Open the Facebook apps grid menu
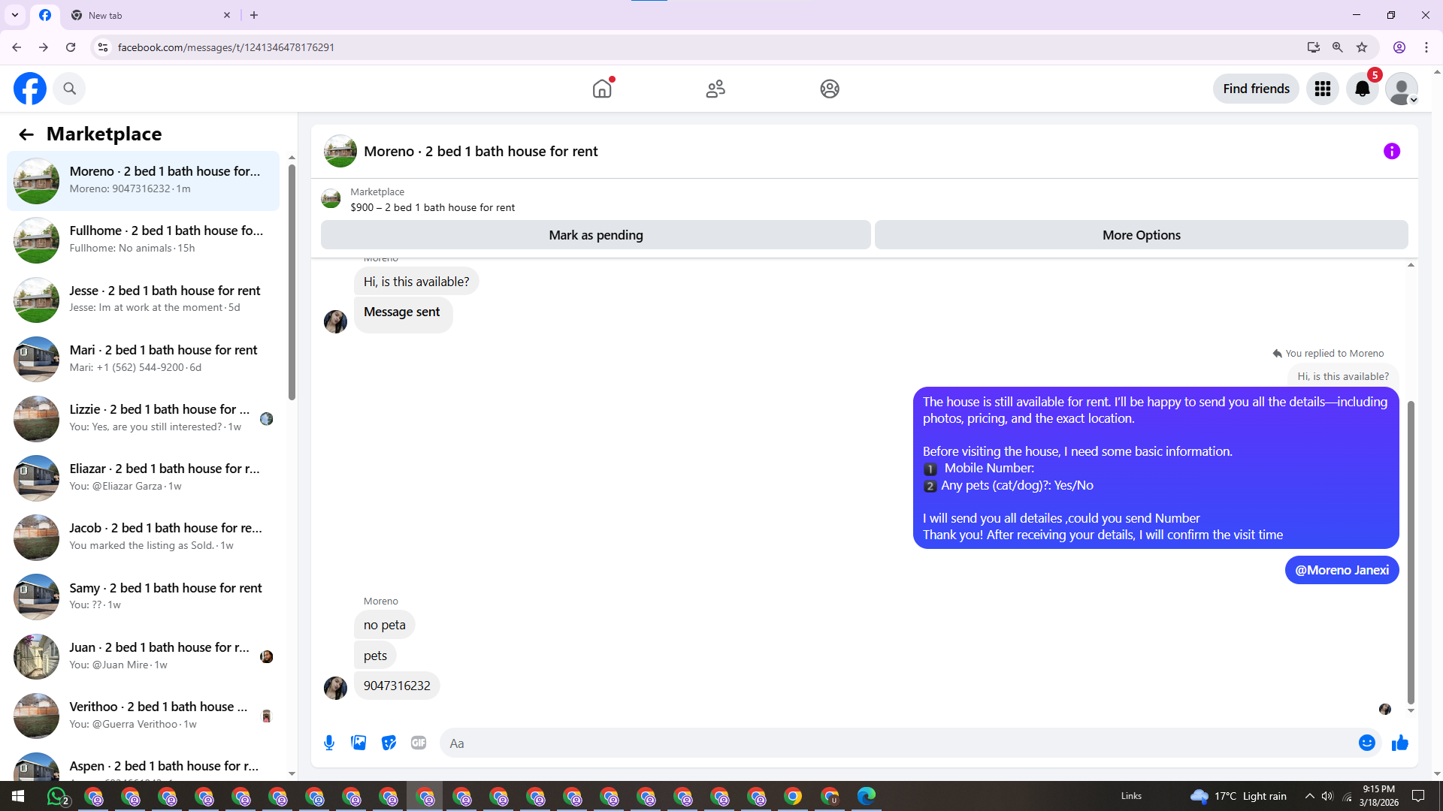This screenshot has height=811, width=1443. click(x=1323, y=89)
